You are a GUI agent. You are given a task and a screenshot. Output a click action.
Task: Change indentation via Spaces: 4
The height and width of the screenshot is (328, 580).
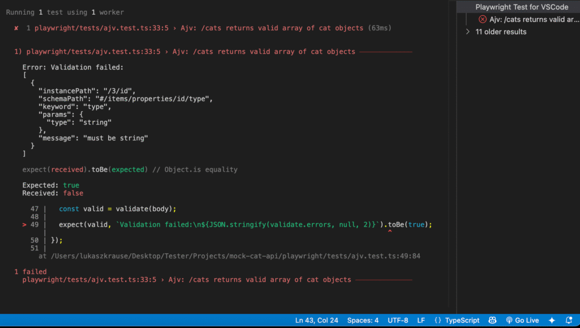362,320
